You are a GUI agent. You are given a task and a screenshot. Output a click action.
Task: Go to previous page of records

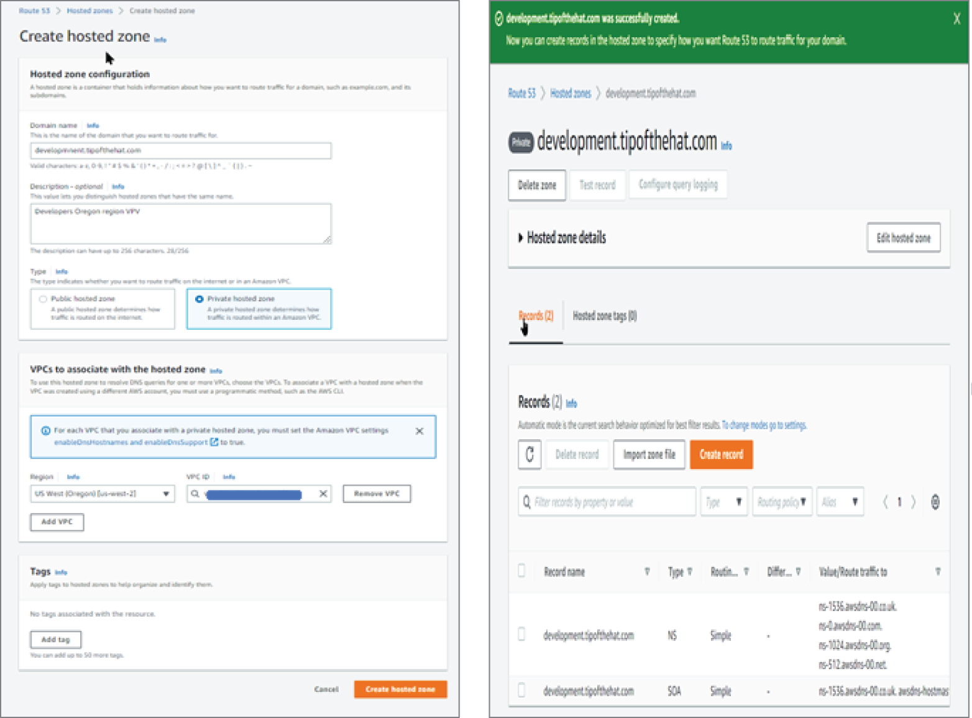(886, 502)
